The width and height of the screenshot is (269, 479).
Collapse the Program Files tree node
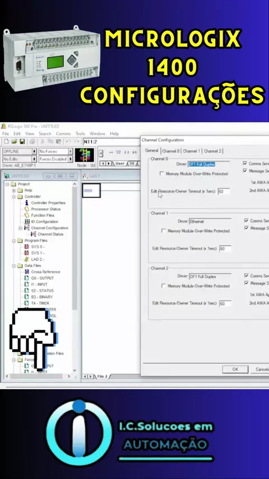(x=14, y=241)
